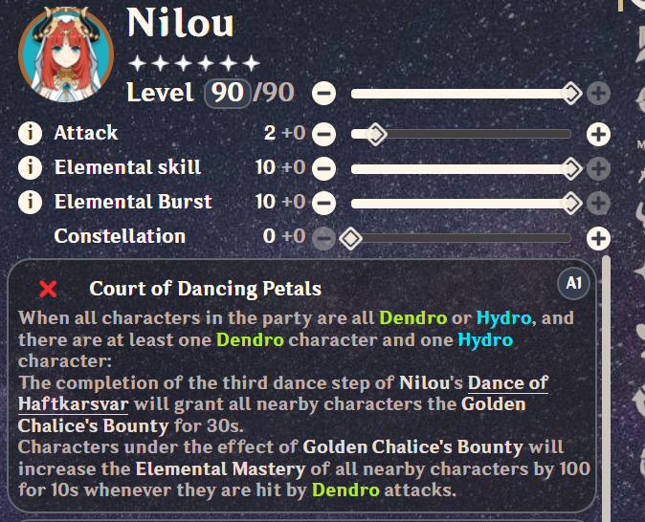Toggle Court of Dancing Petals red X
This screenshot has height=522, width=645.
click(x=48, y=289)
